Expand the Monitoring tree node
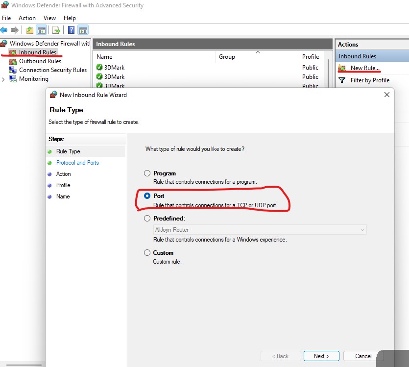Viewport: 409px width, 367px height. [x=3, y=79]
